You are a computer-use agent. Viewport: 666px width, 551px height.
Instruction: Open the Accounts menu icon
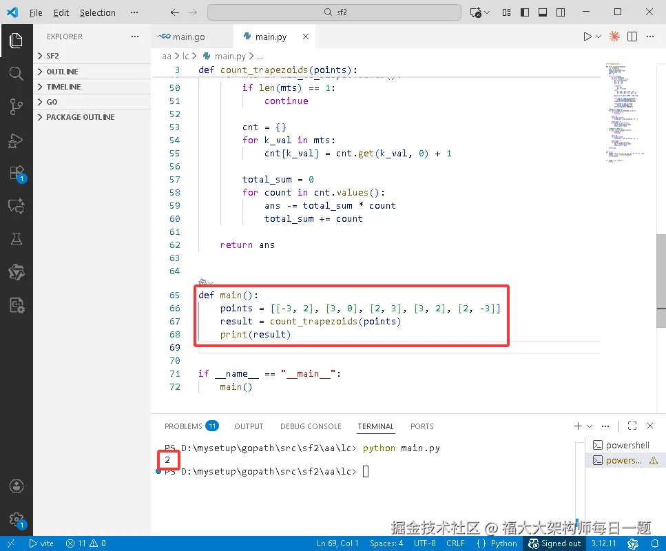[16, 486]
